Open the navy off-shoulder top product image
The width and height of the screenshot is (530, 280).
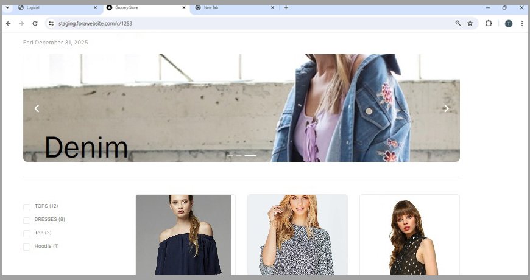(185, 235)
